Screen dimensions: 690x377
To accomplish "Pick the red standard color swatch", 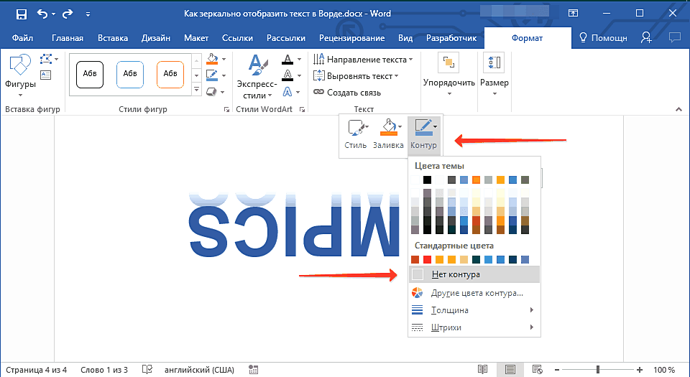I will click(427, 259).
